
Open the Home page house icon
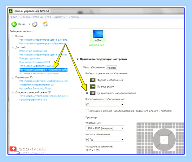point(45,24)
